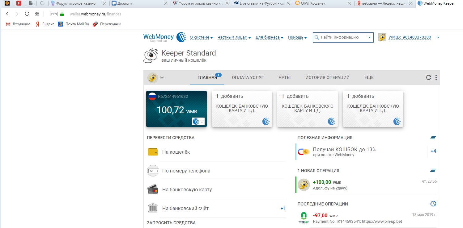Open the +100,00 WMR new operation
463x228 pixels.
(367, 184)
